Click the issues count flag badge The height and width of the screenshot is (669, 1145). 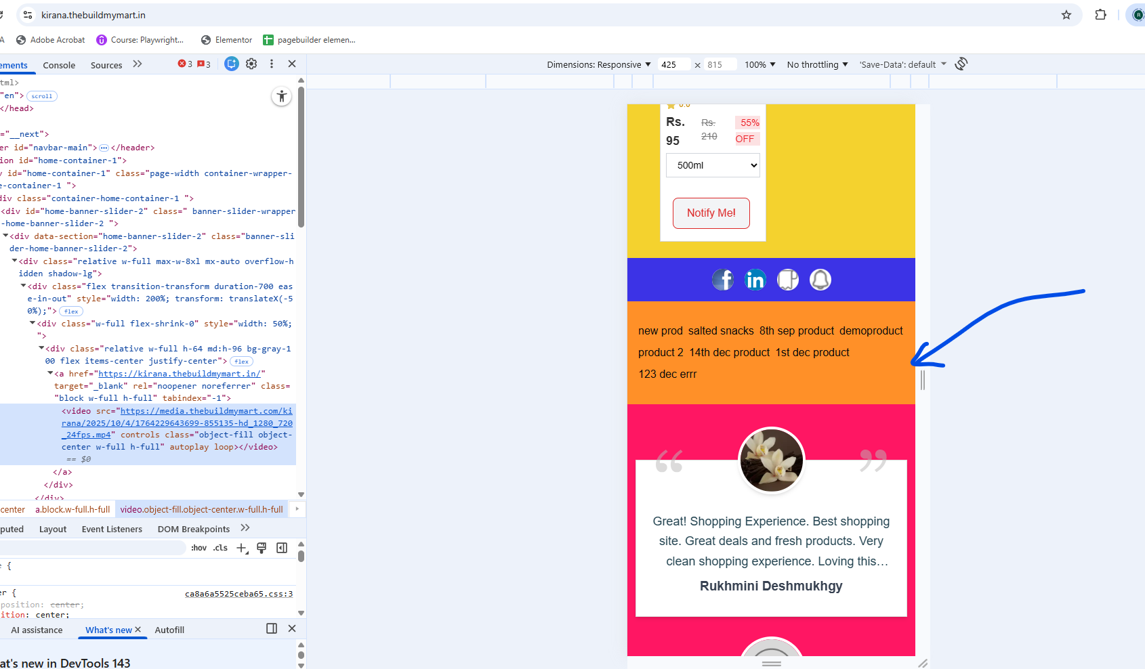point(204,64)
